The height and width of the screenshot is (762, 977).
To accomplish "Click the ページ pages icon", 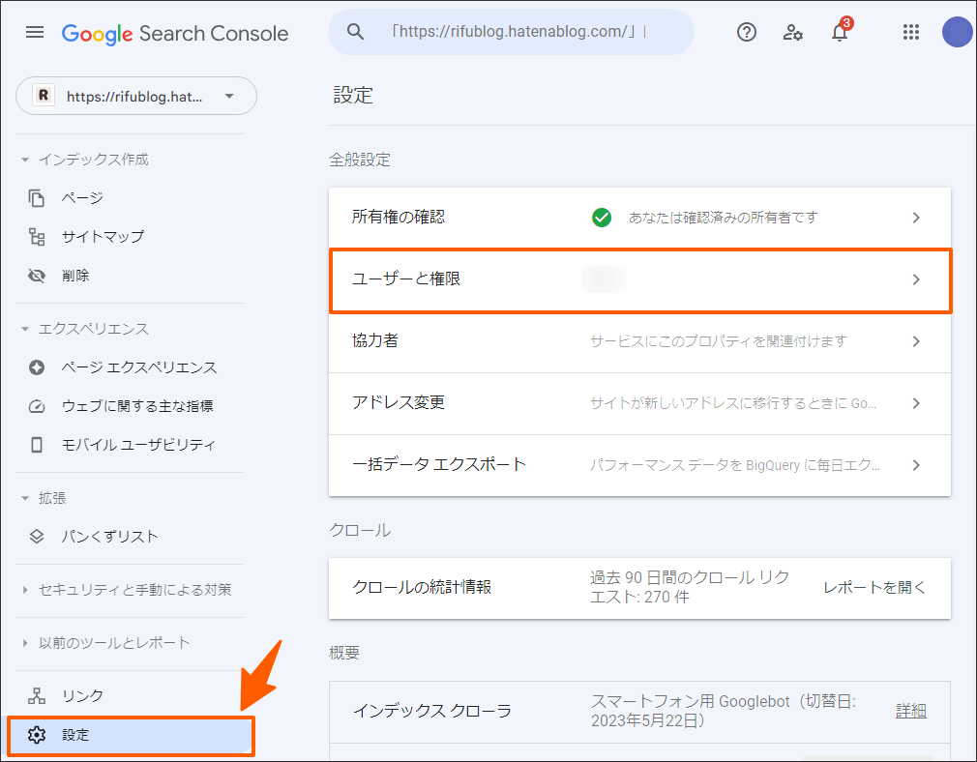I will (37, 198).
